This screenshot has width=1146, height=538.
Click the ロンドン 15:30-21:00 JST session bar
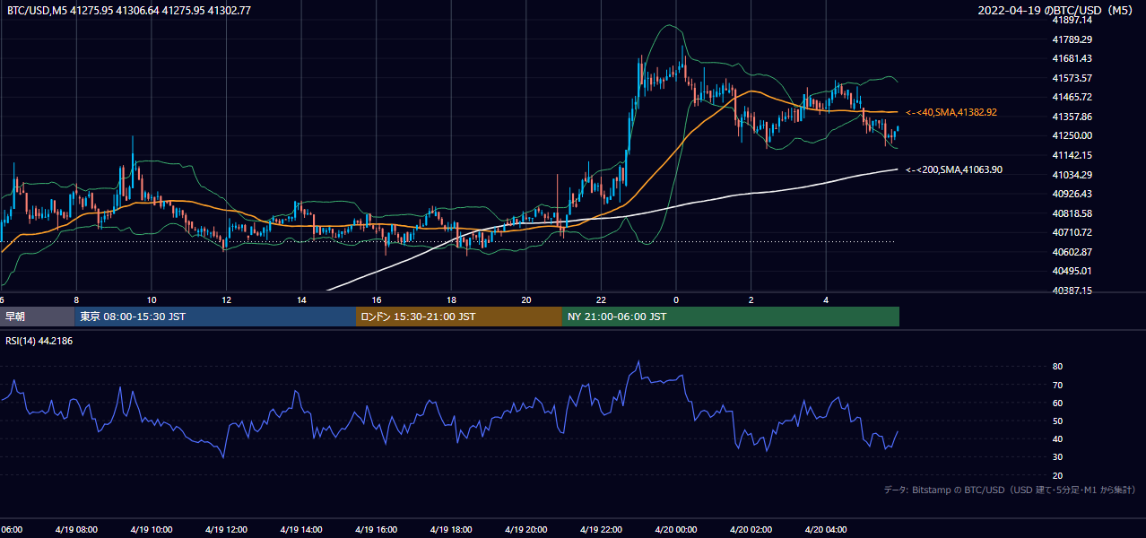[x=459, y=317]
